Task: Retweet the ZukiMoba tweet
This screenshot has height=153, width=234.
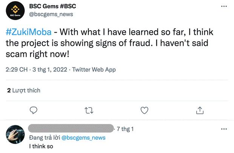Action: [89, 110]
